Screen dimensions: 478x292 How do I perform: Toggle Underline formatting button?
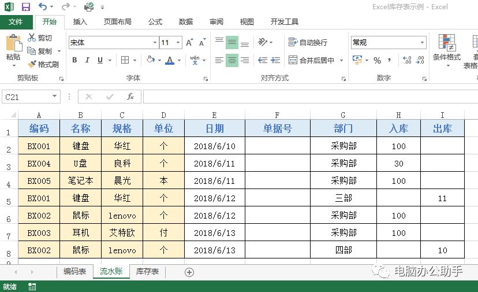[x=100, y=60]
